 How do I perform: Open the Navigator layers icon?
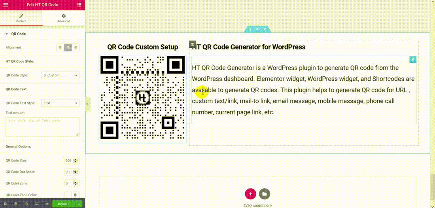(x=16, y=204)
